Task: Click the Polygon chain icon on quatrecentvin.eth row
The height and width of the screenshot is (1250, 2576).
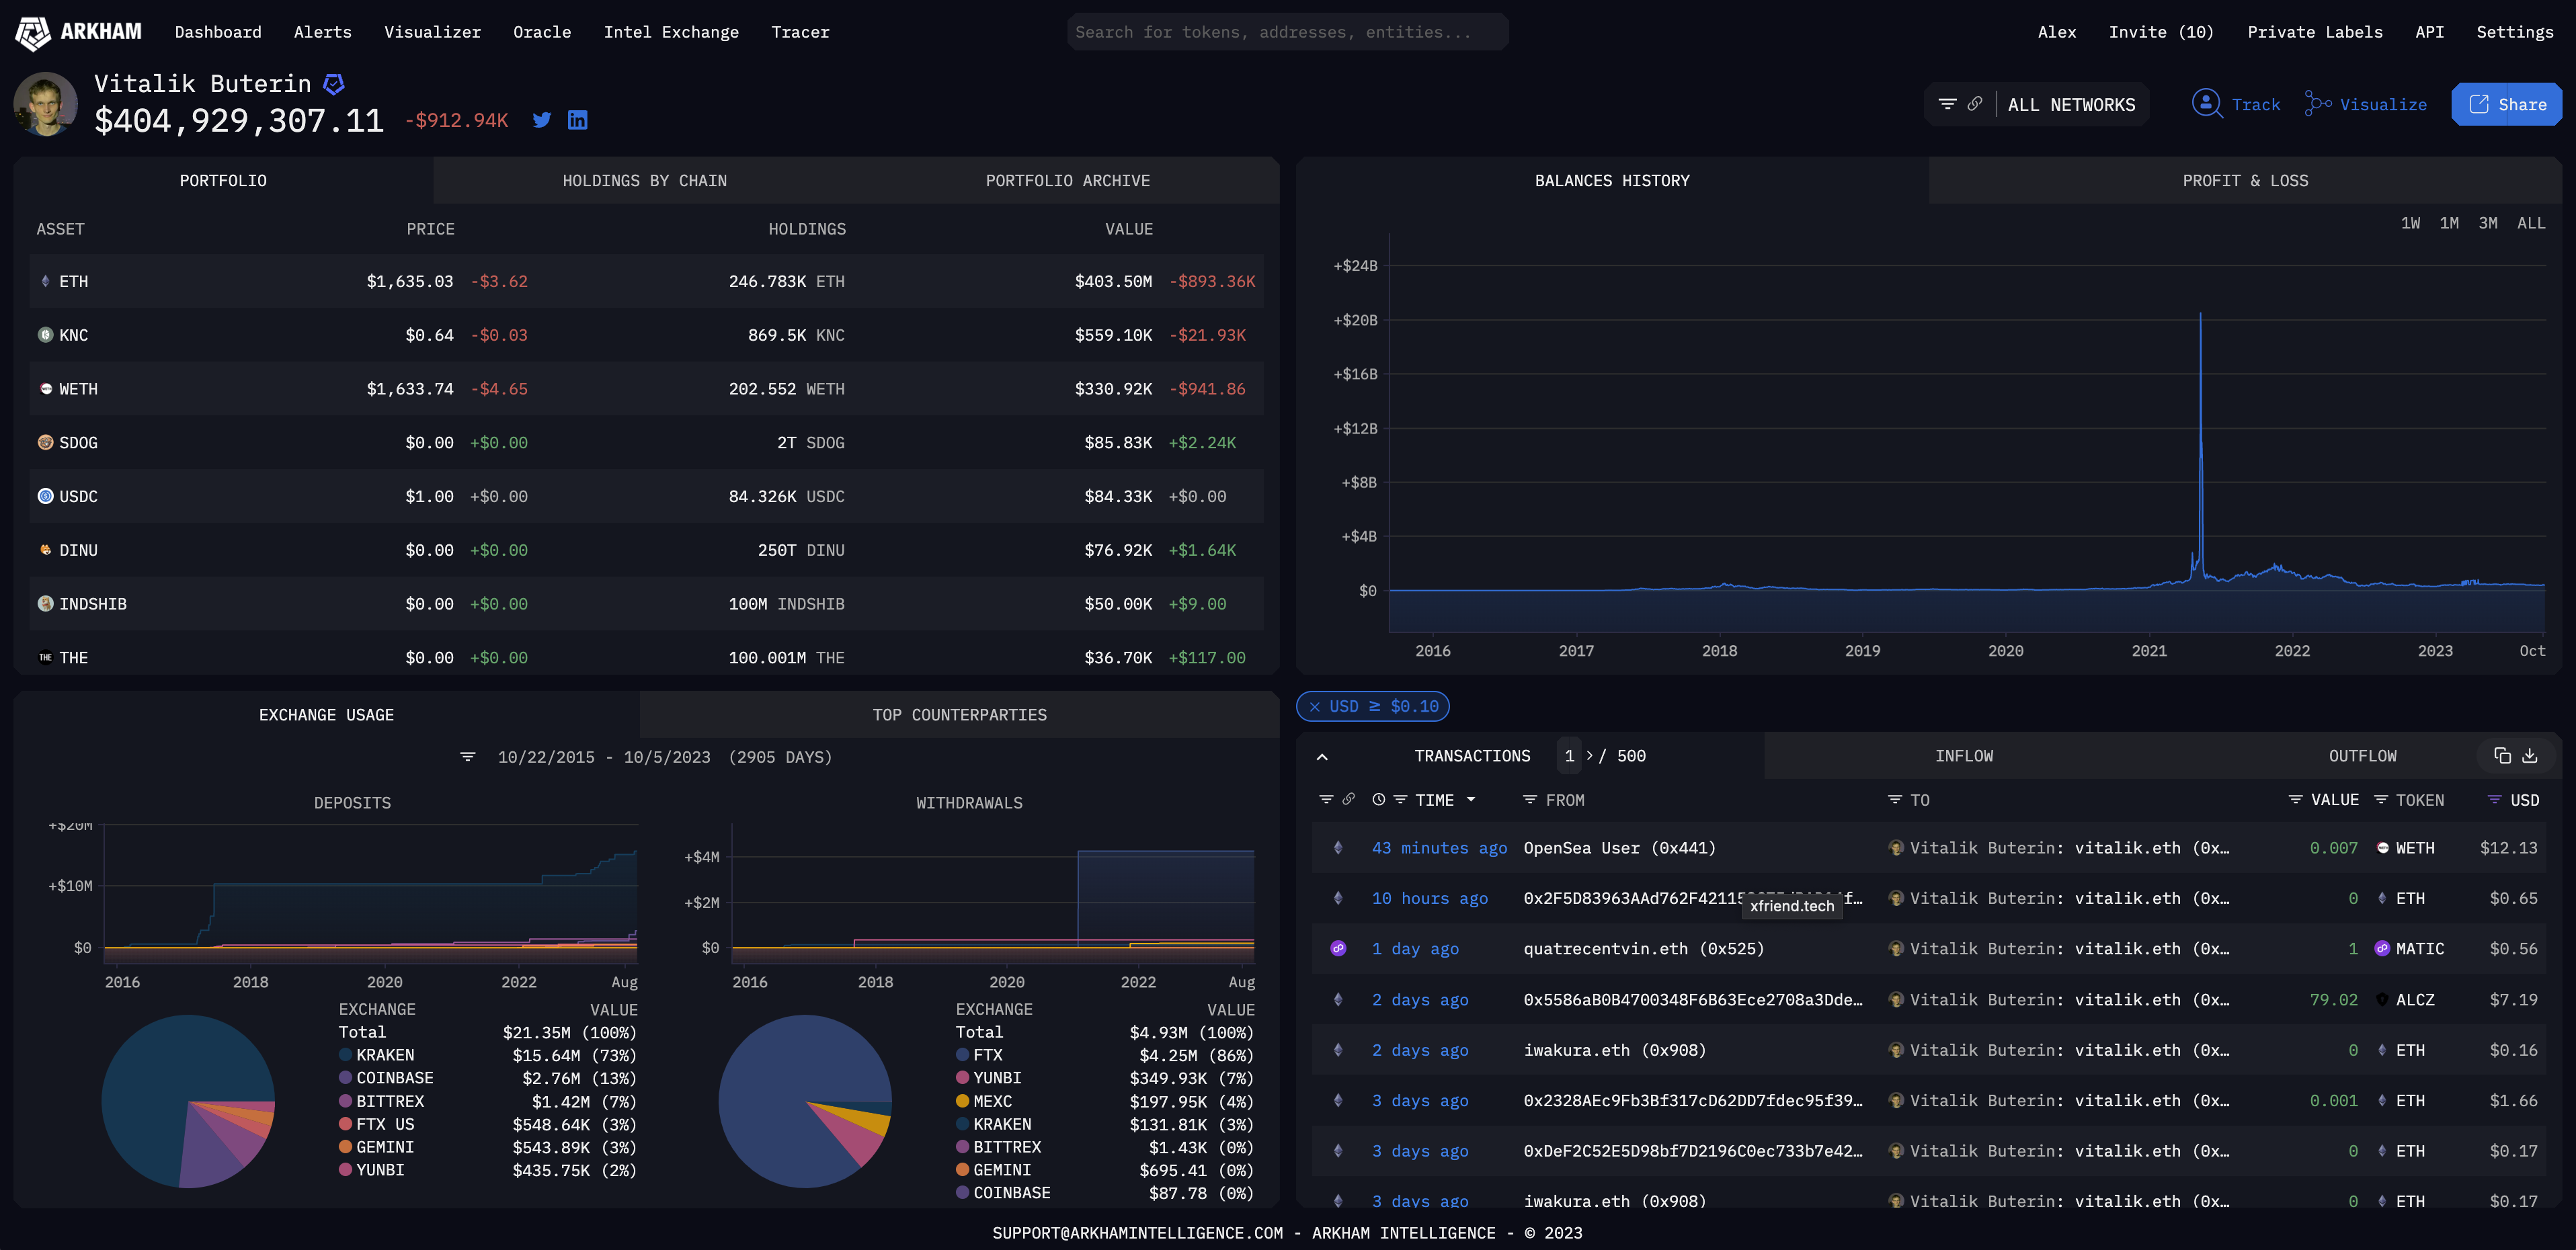Action: [x=1338, y=949]
